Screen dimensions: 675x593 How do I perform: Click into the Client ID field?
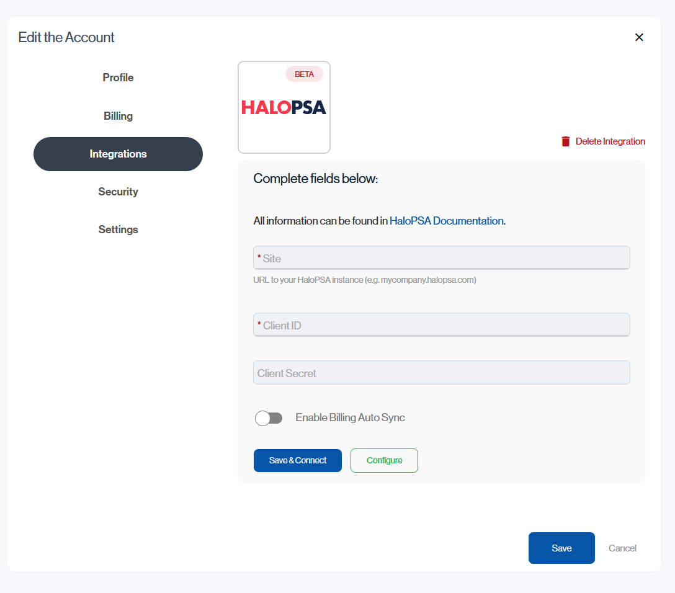(x=441, y=325)
